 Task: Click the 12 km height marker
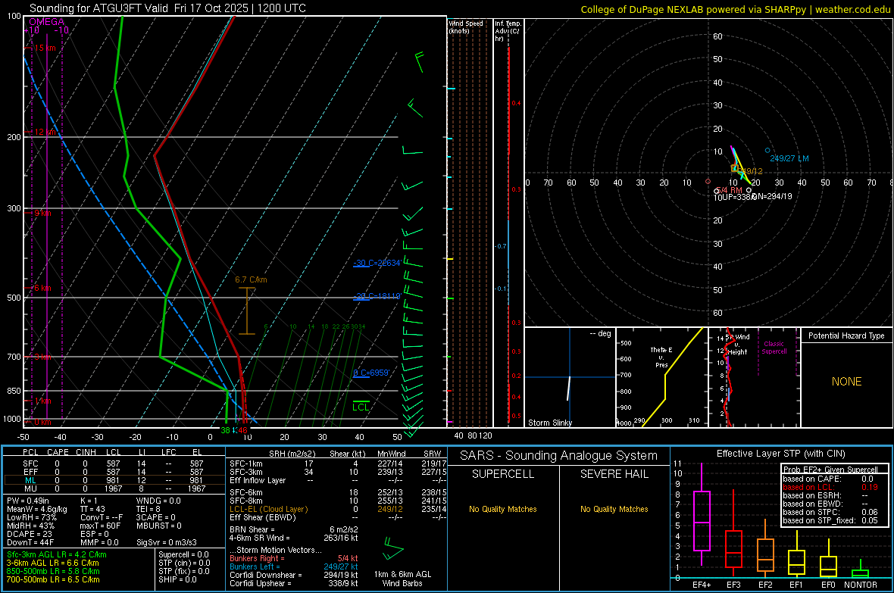coord(45,132)
